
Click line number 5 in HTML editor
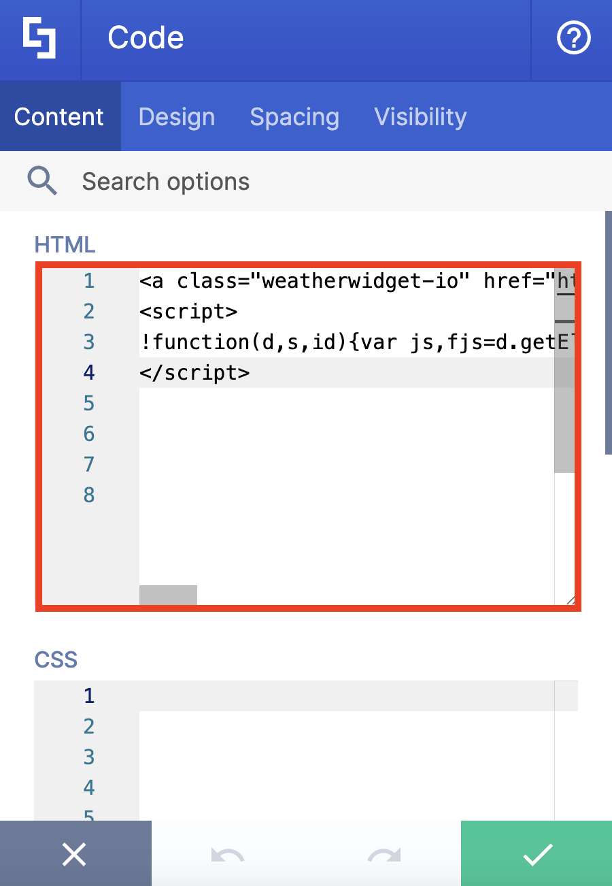click(x=89, y=404)
